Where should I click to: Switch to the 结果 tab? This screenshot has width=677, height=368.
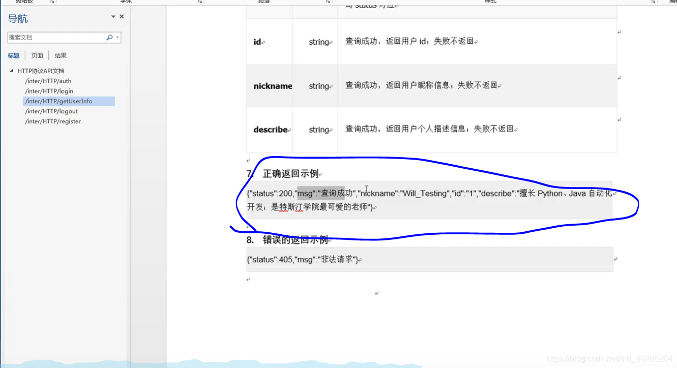click(x=61, y=55)
